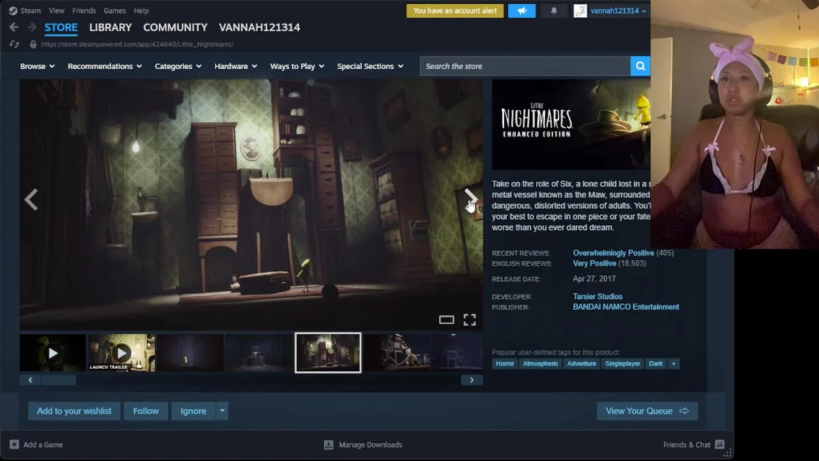Switch to the STORE tab

pyautogui.click(x=61, y=27)
